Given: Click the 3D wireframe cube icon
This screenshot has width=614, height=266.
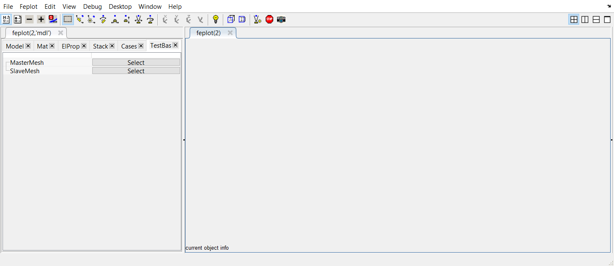Looking at the screenshot, I should (231, 19).
